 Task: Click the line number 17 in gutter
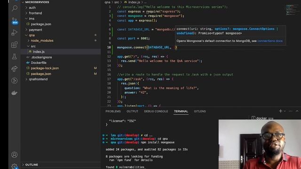pyautogui.click(x=109, y=79)
